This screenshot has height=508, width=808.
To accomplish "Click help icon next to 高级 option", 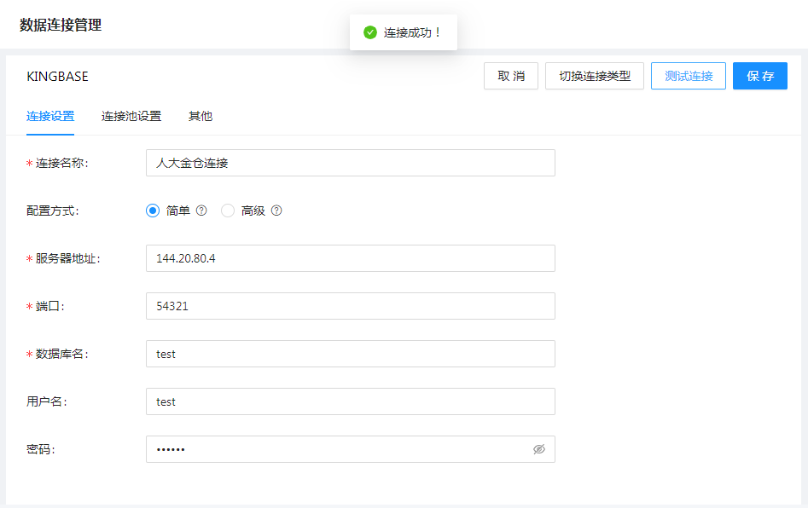I will pos(276,211).
